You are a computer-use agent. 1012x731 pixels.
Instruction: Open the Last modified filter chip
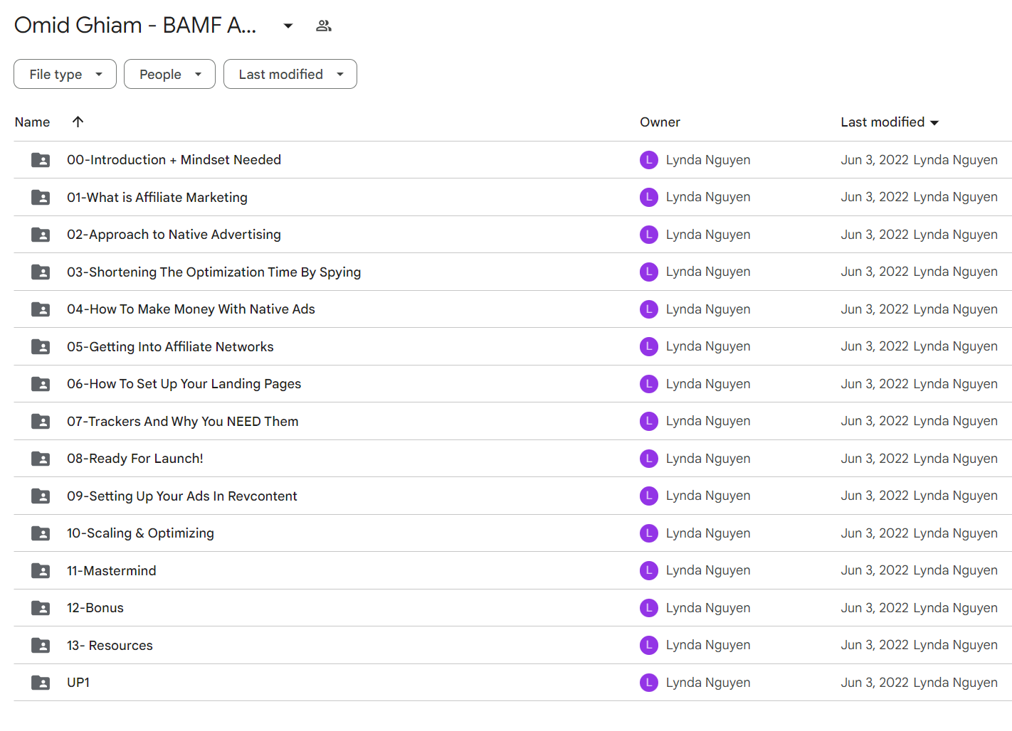pos(290,74)
